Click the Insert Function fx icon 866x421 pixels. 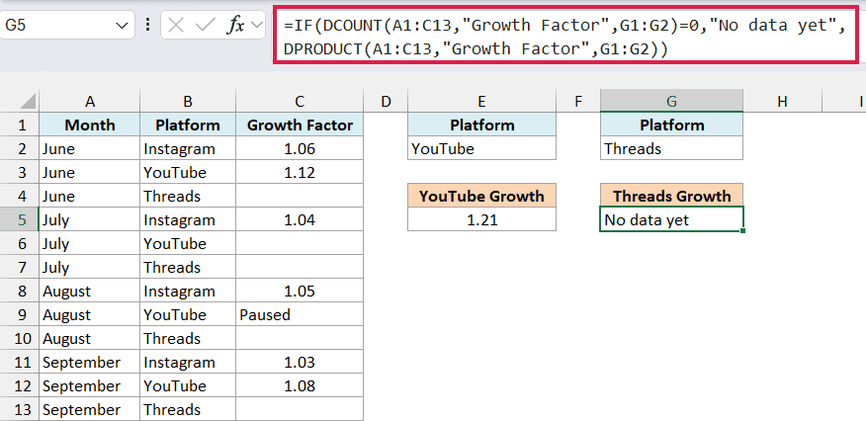[236, 26]
